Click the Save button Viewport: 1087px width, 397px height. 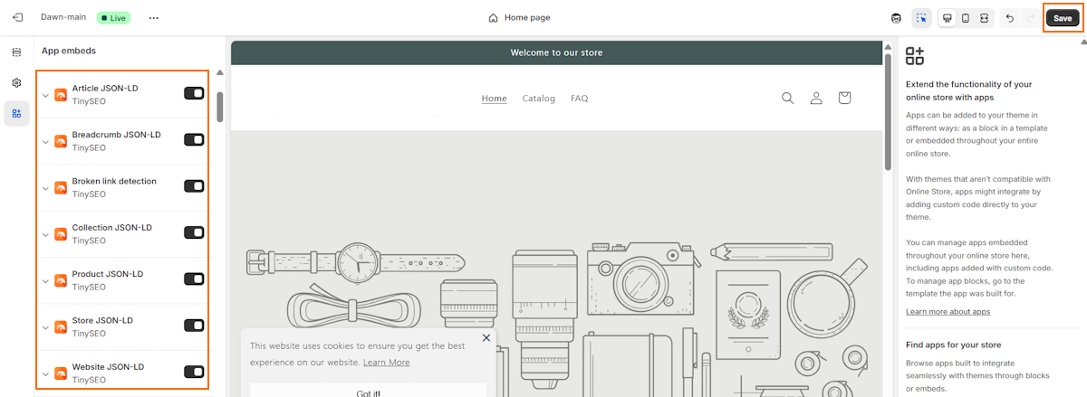pos(1063,17)
